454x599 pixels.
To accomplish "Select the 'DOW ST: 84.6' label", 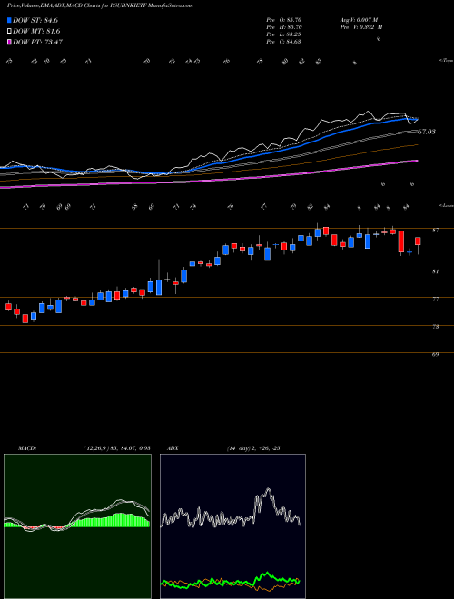I will click(35, 20).
